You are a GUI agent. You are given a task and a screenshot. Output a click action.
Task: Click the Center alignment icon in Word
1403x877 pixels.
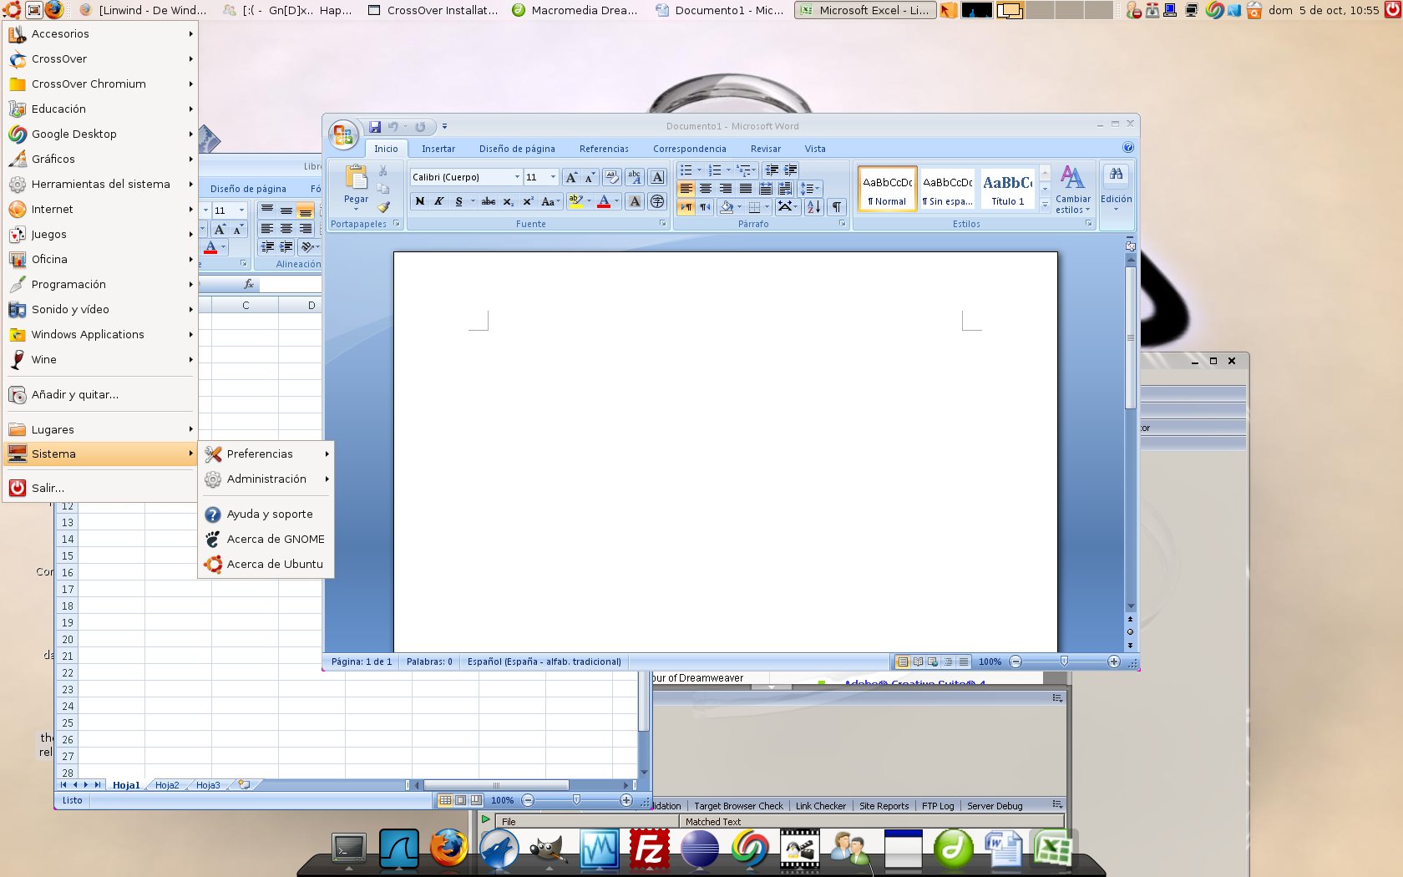point(706,189)
